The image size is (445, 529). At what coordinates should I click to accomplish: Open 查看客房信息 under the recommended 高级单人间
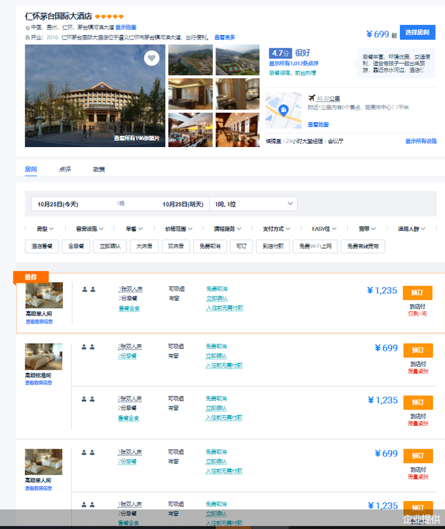pyautogui.click(x=39, y=321)
